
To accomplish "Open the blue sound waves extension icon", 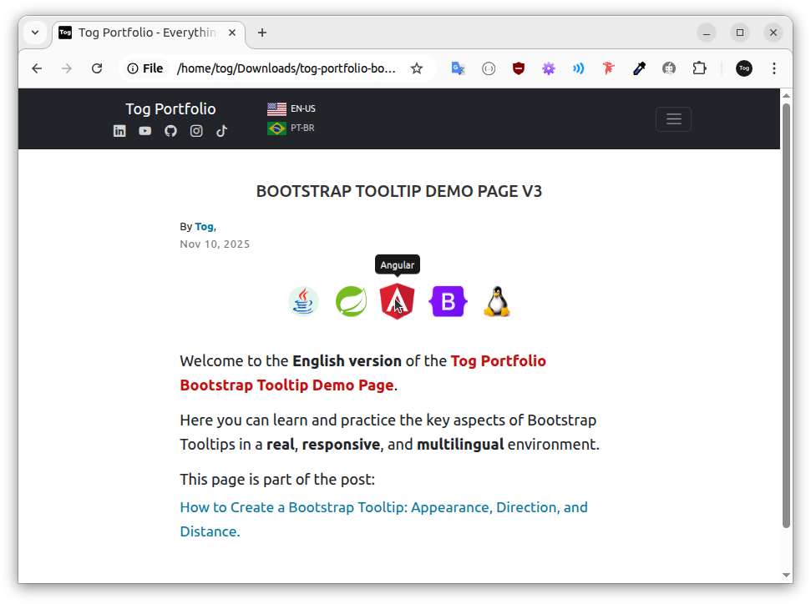I will click(578, 68).
